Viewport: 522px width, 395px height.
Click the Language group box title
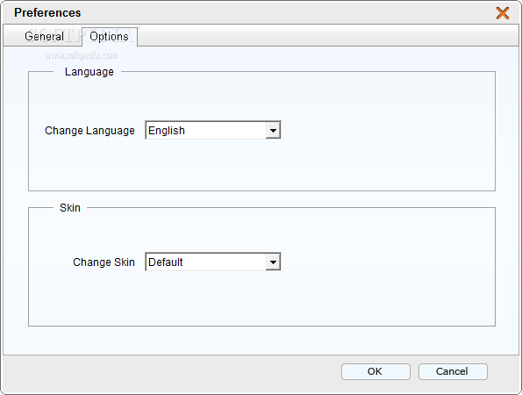89,72
